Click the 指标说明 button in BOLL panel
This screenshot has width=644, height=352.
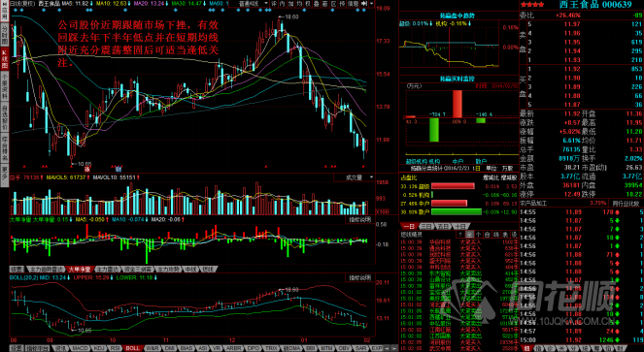[x=359, y=277]
